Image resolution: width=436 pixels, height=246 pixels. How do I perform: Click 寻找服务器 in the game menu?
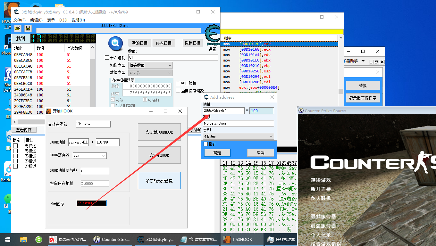point(324,217)
